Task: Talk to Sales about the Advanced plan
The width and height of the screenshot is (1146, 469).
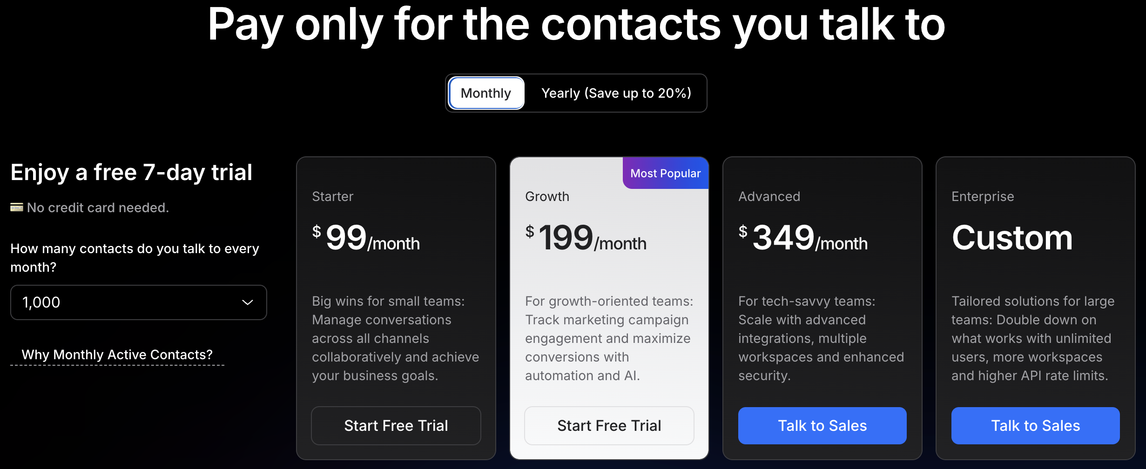Action: point(822,425)
